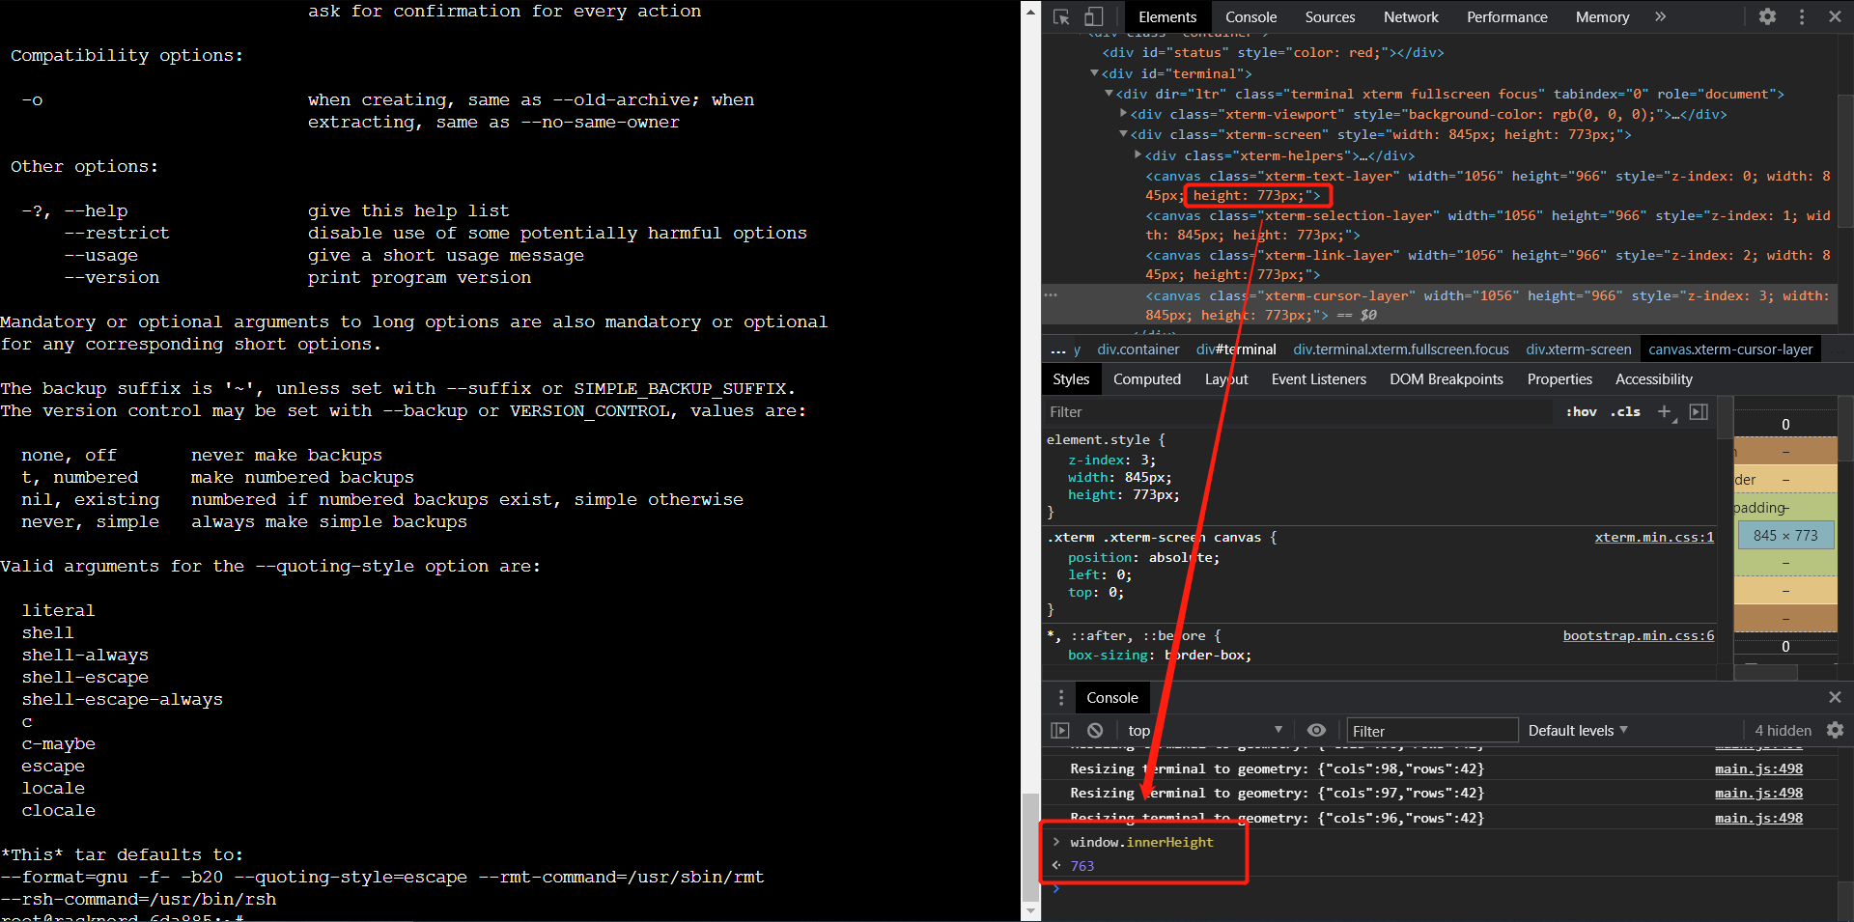Toggle the computed styles sidebar icon

1699,412
